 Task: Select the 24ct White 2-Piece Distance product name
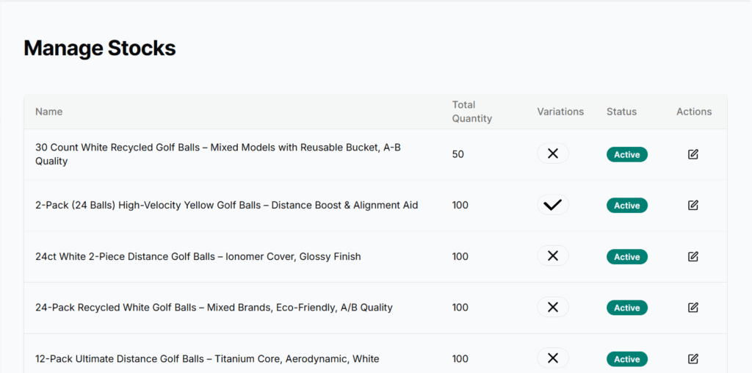[198, 256]
